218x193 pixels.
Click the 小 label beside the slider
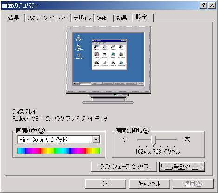[125, 139]
